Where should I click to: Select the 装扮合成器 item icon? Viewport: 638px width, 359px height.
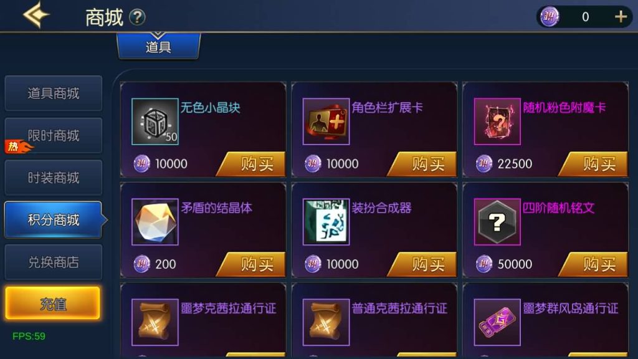326,222
